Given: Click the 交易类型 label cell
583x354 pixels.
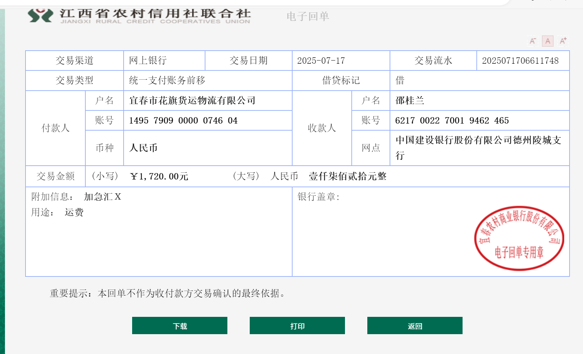Looking at the screenshot, I should (74, 80).
